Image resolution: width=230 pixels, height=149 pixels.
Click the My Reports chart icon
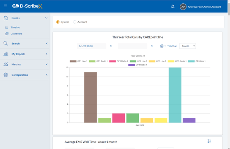[x=6, y=54]
